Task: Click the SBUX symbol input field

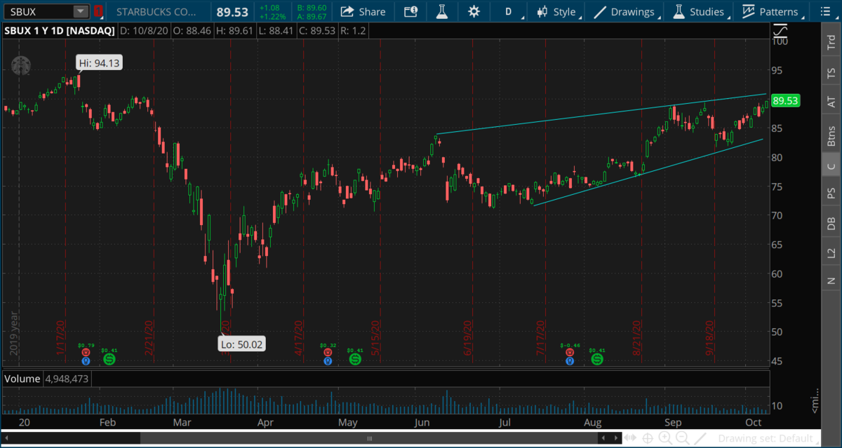Action: coord(39,11)
